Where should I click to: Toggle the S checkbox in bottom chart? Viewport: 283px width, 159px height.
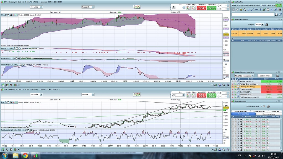coord(219,93)
